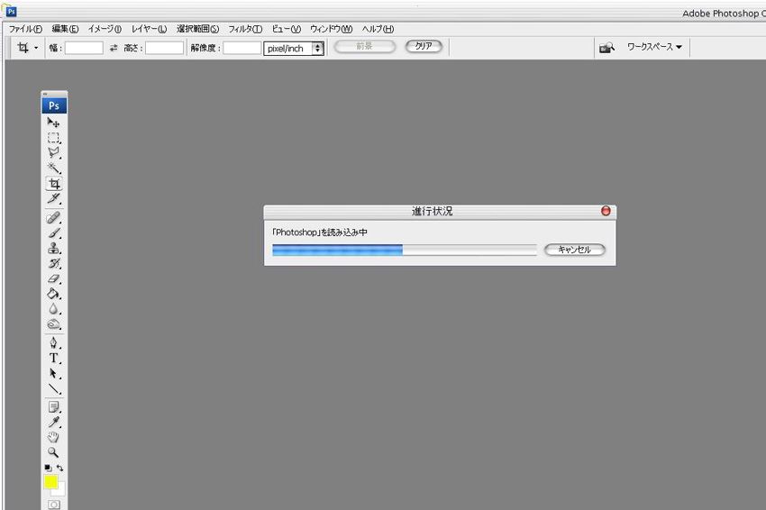The image size is (766, 510).
Task: Click the 解像度 resolution input field
Action: click(242, 48)
